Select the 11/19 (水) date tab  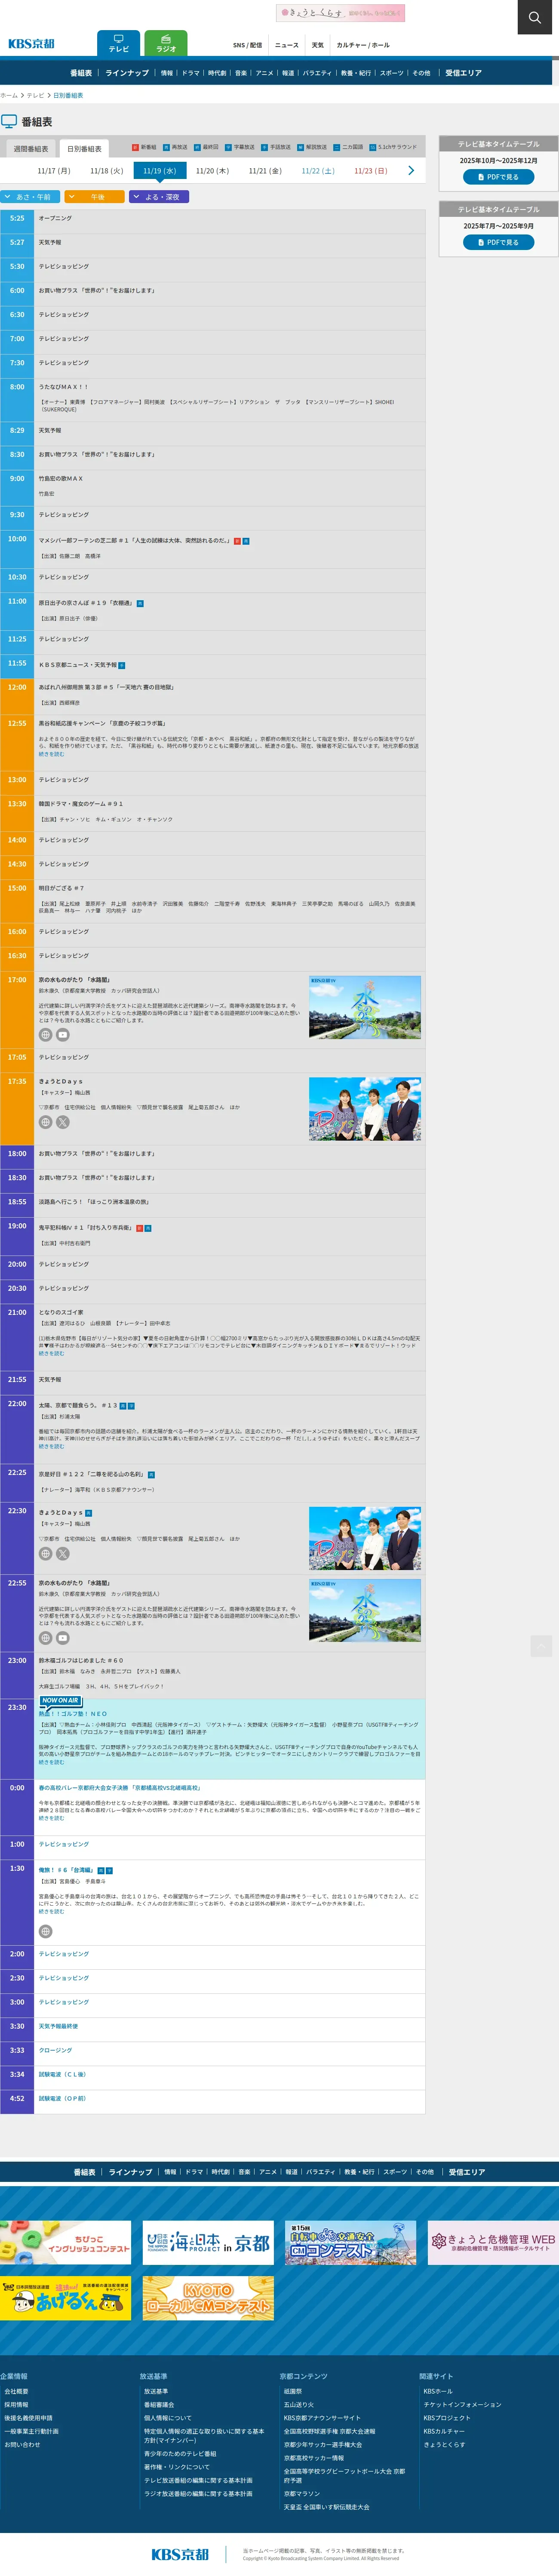[160, 171]
